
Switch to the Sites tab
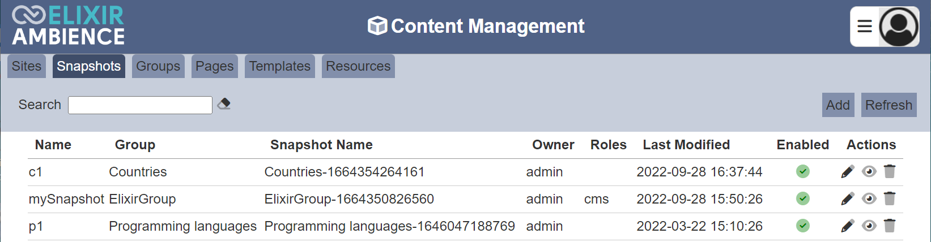point(27,66)
